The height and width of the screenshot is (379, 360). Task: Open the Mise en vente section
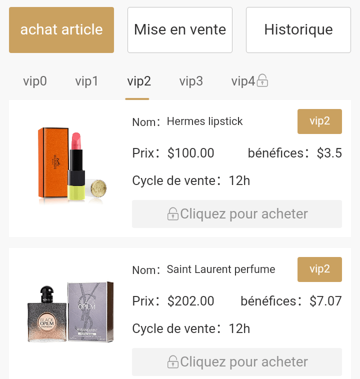[180, 30]
